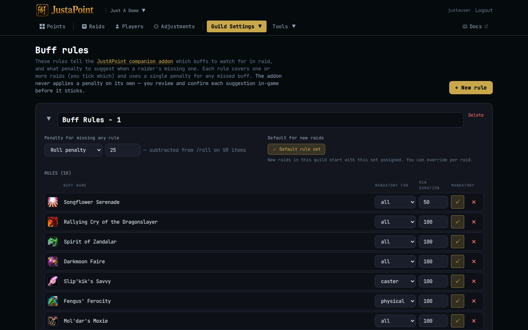Edit Mol'dar's Moxie min duration field
The image size is (528, 330).
433,321
